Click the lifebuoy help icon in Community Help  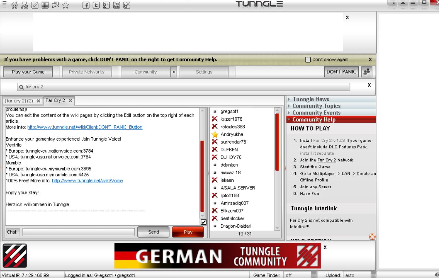372,237
